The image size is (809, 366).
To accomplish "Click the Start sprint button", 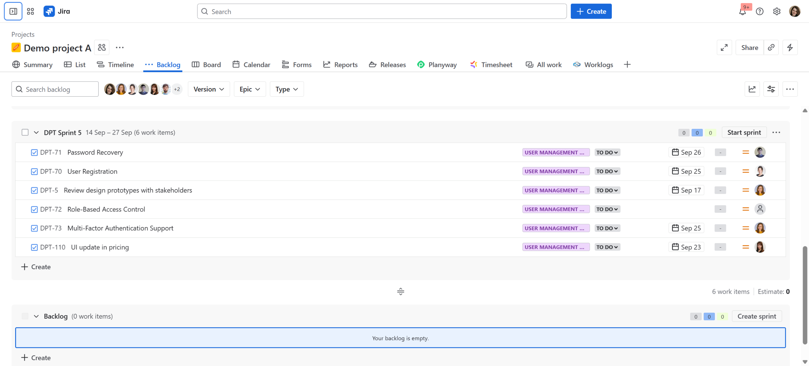I will [744, 132].
